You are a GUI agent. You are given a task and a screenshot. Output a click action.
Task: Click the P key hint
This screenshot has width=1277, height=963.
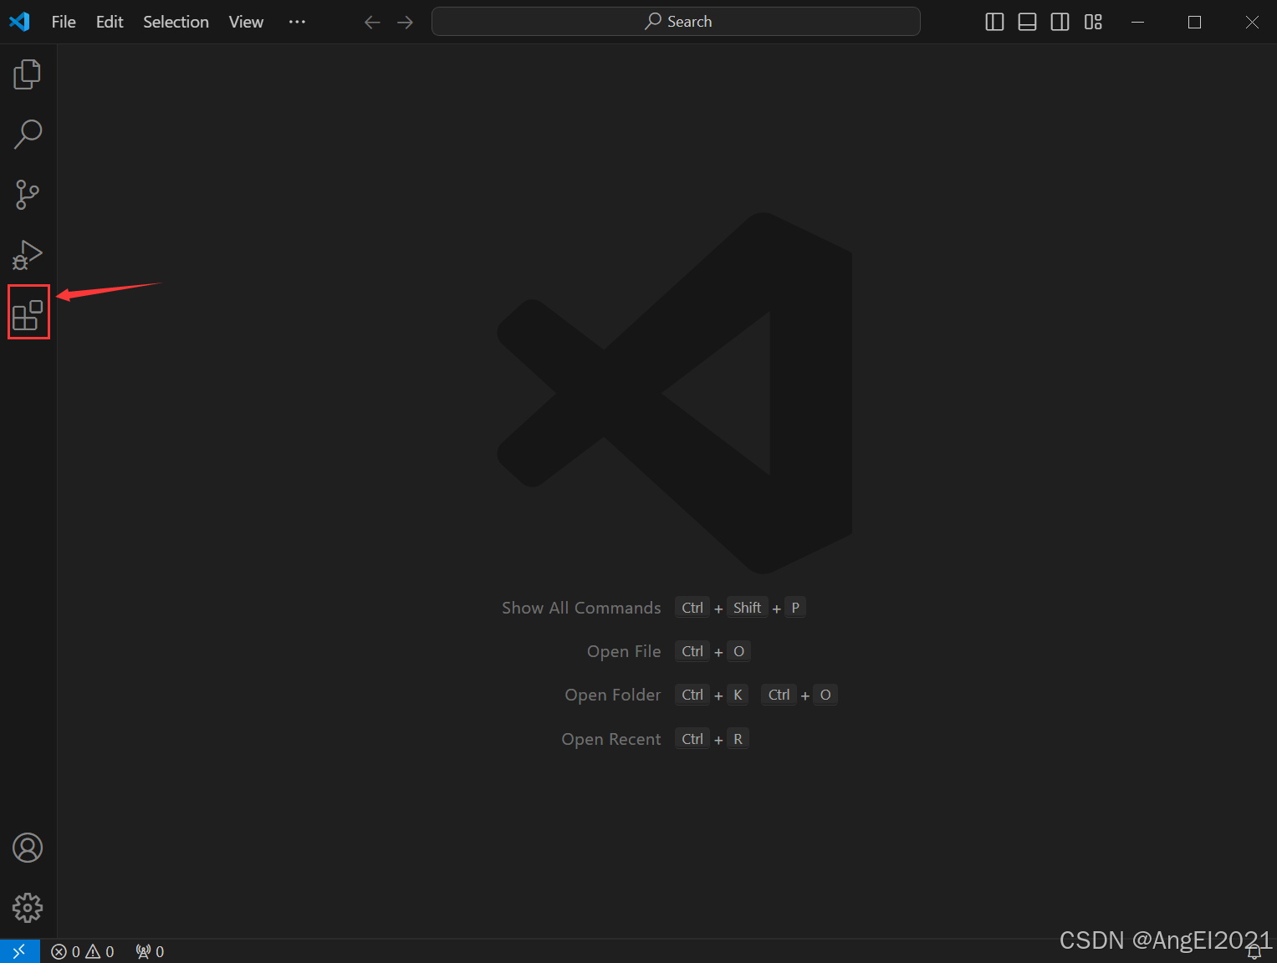pyautogui.click(x=795, y=608)
